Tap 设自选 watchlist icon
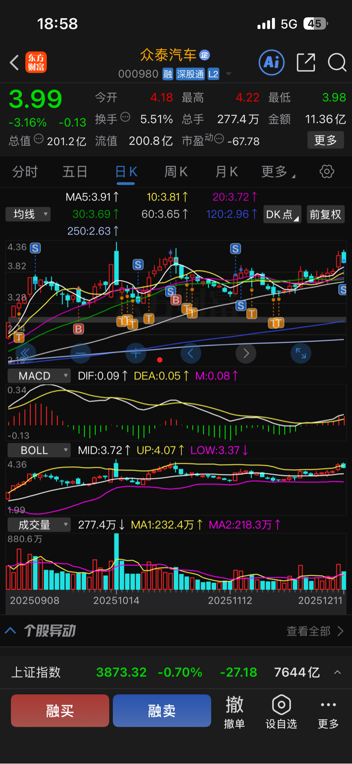Viewport: 352px width, 764px height. (281, 712)
